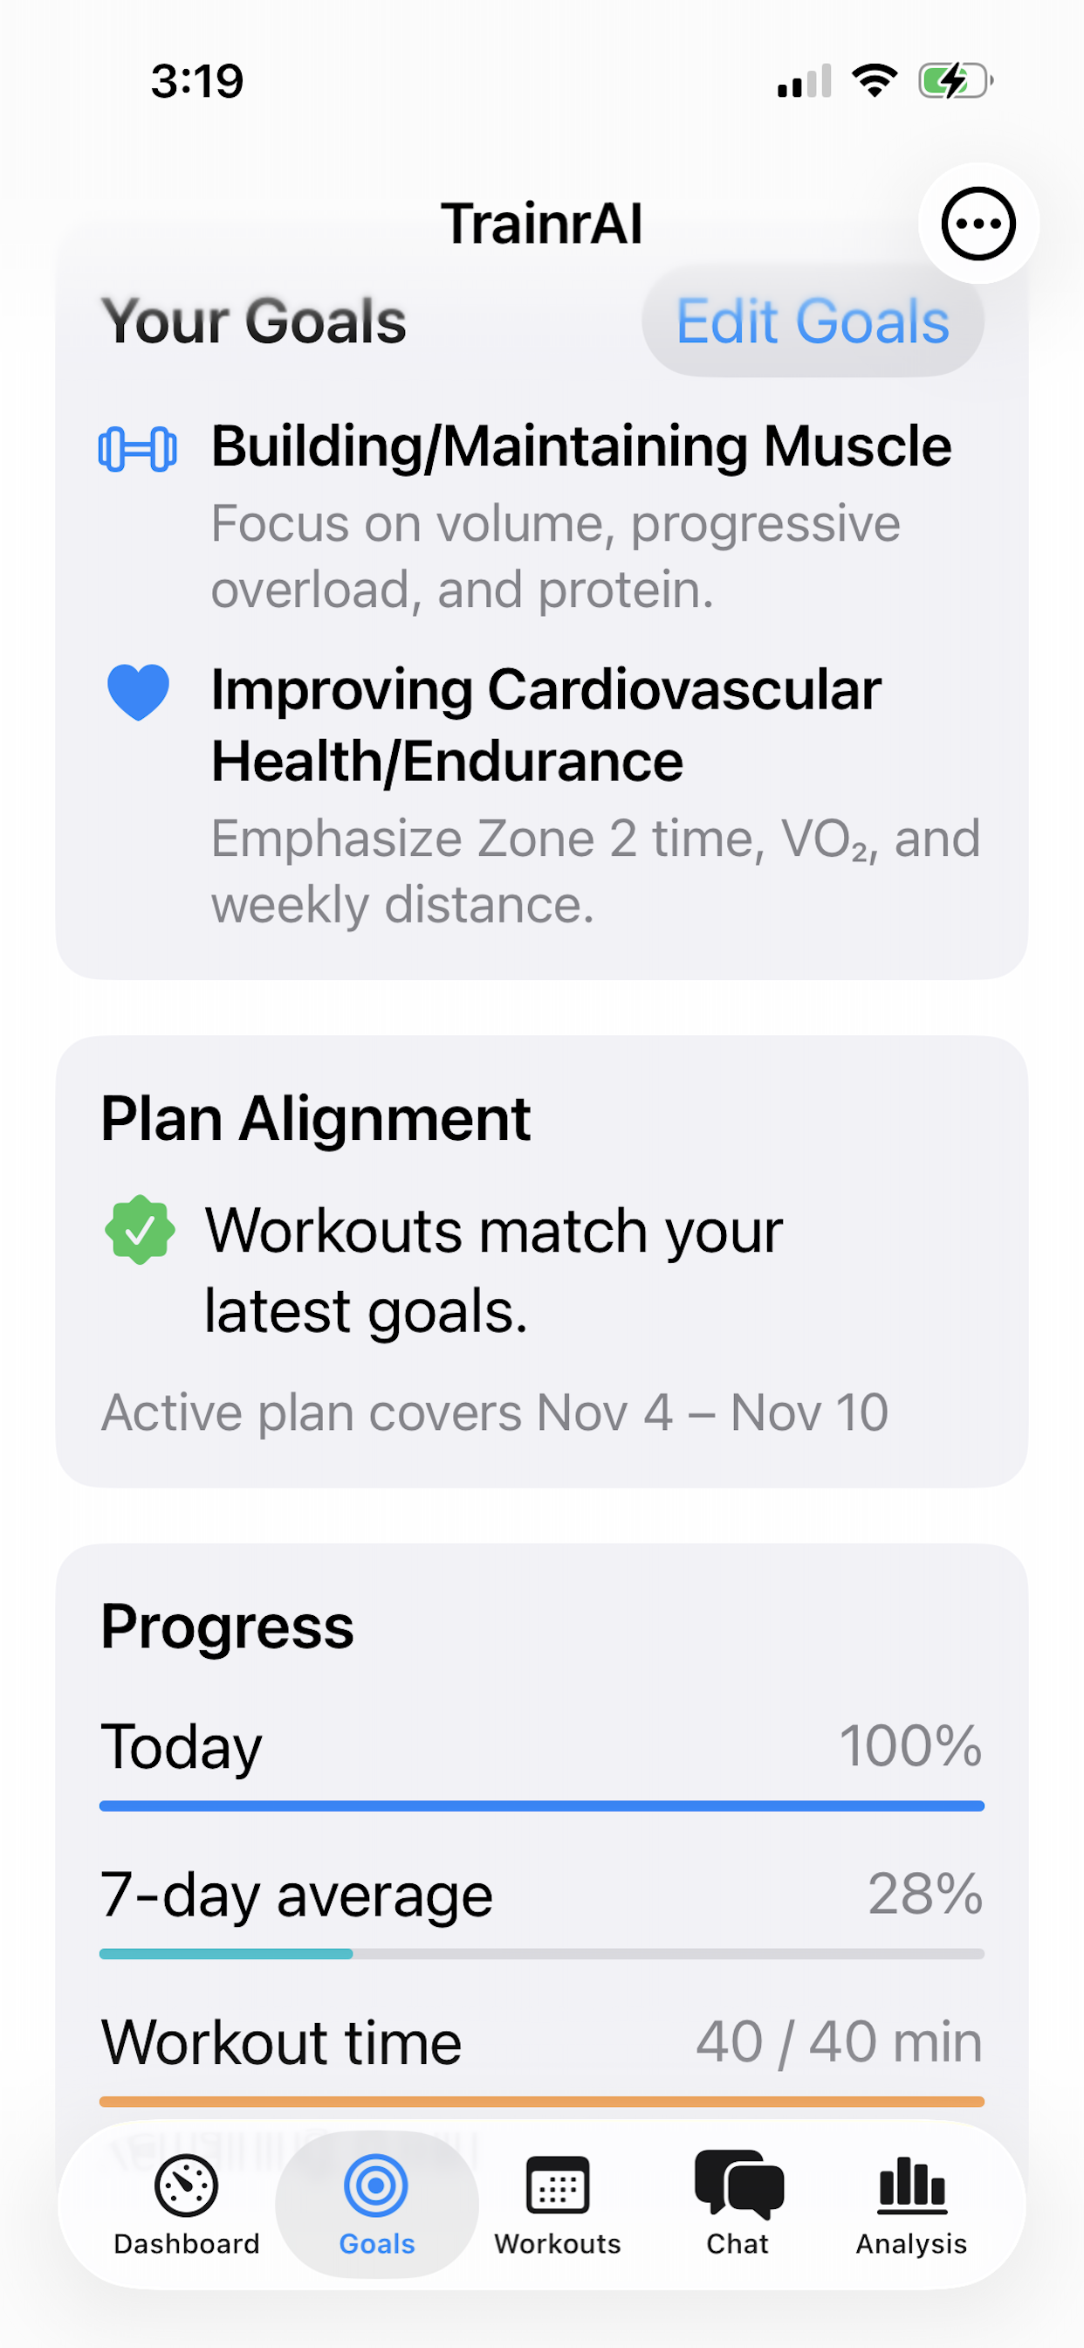Viewport: 1084px width, 2348px height.
Task: Tap the blue heart cardio icon
Action: (139, 692)
